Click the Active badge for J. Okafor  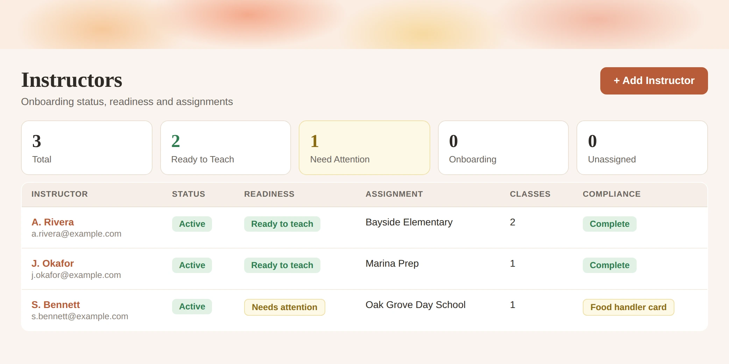tap(192, 265)
